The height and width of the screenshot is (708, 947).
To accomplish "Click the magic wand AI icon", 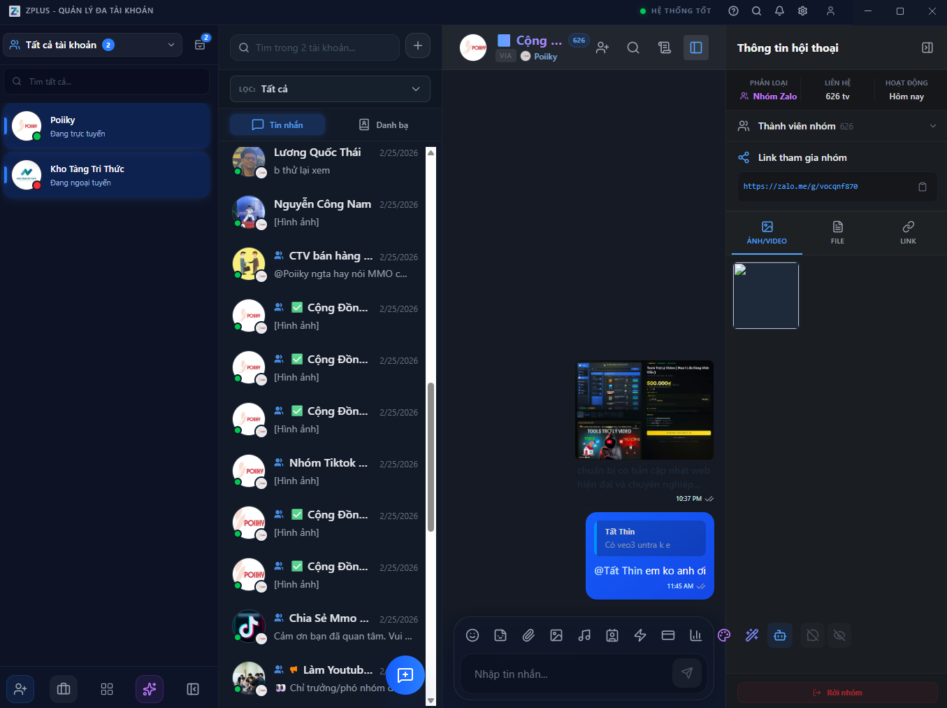I will pos(752,635).
